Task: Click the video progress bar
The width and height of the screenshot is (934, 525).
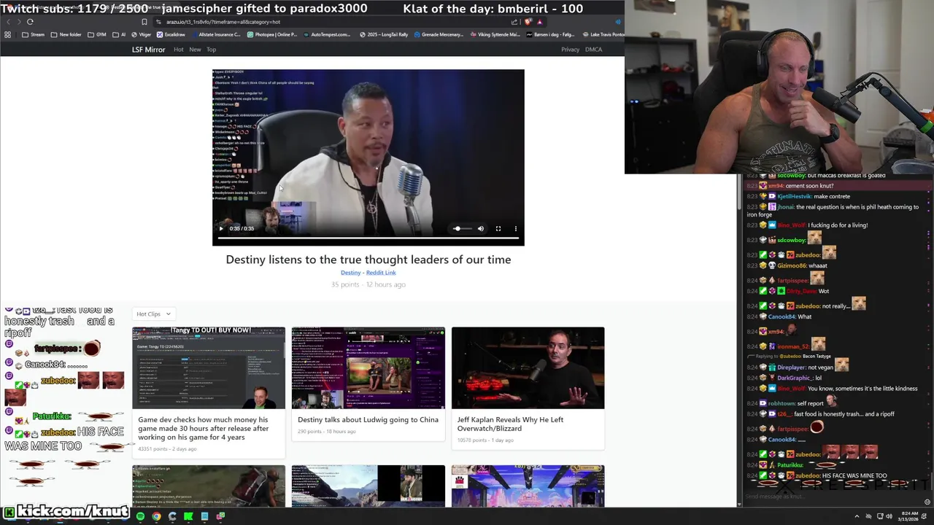Action: [368, 238]
